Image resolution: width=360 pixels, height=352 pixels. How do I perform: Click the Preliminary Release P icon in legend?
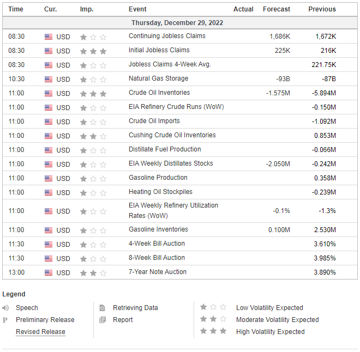click(5, 320)
